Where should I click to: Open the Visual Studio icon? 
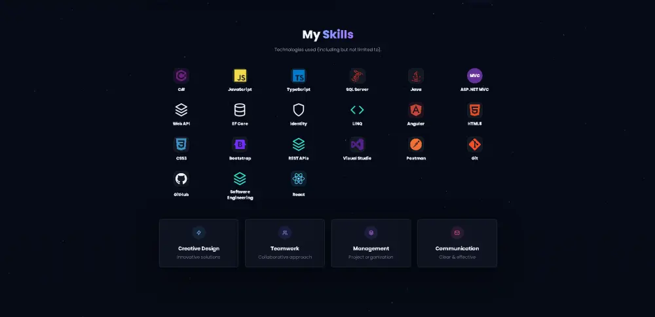[357, 144]
